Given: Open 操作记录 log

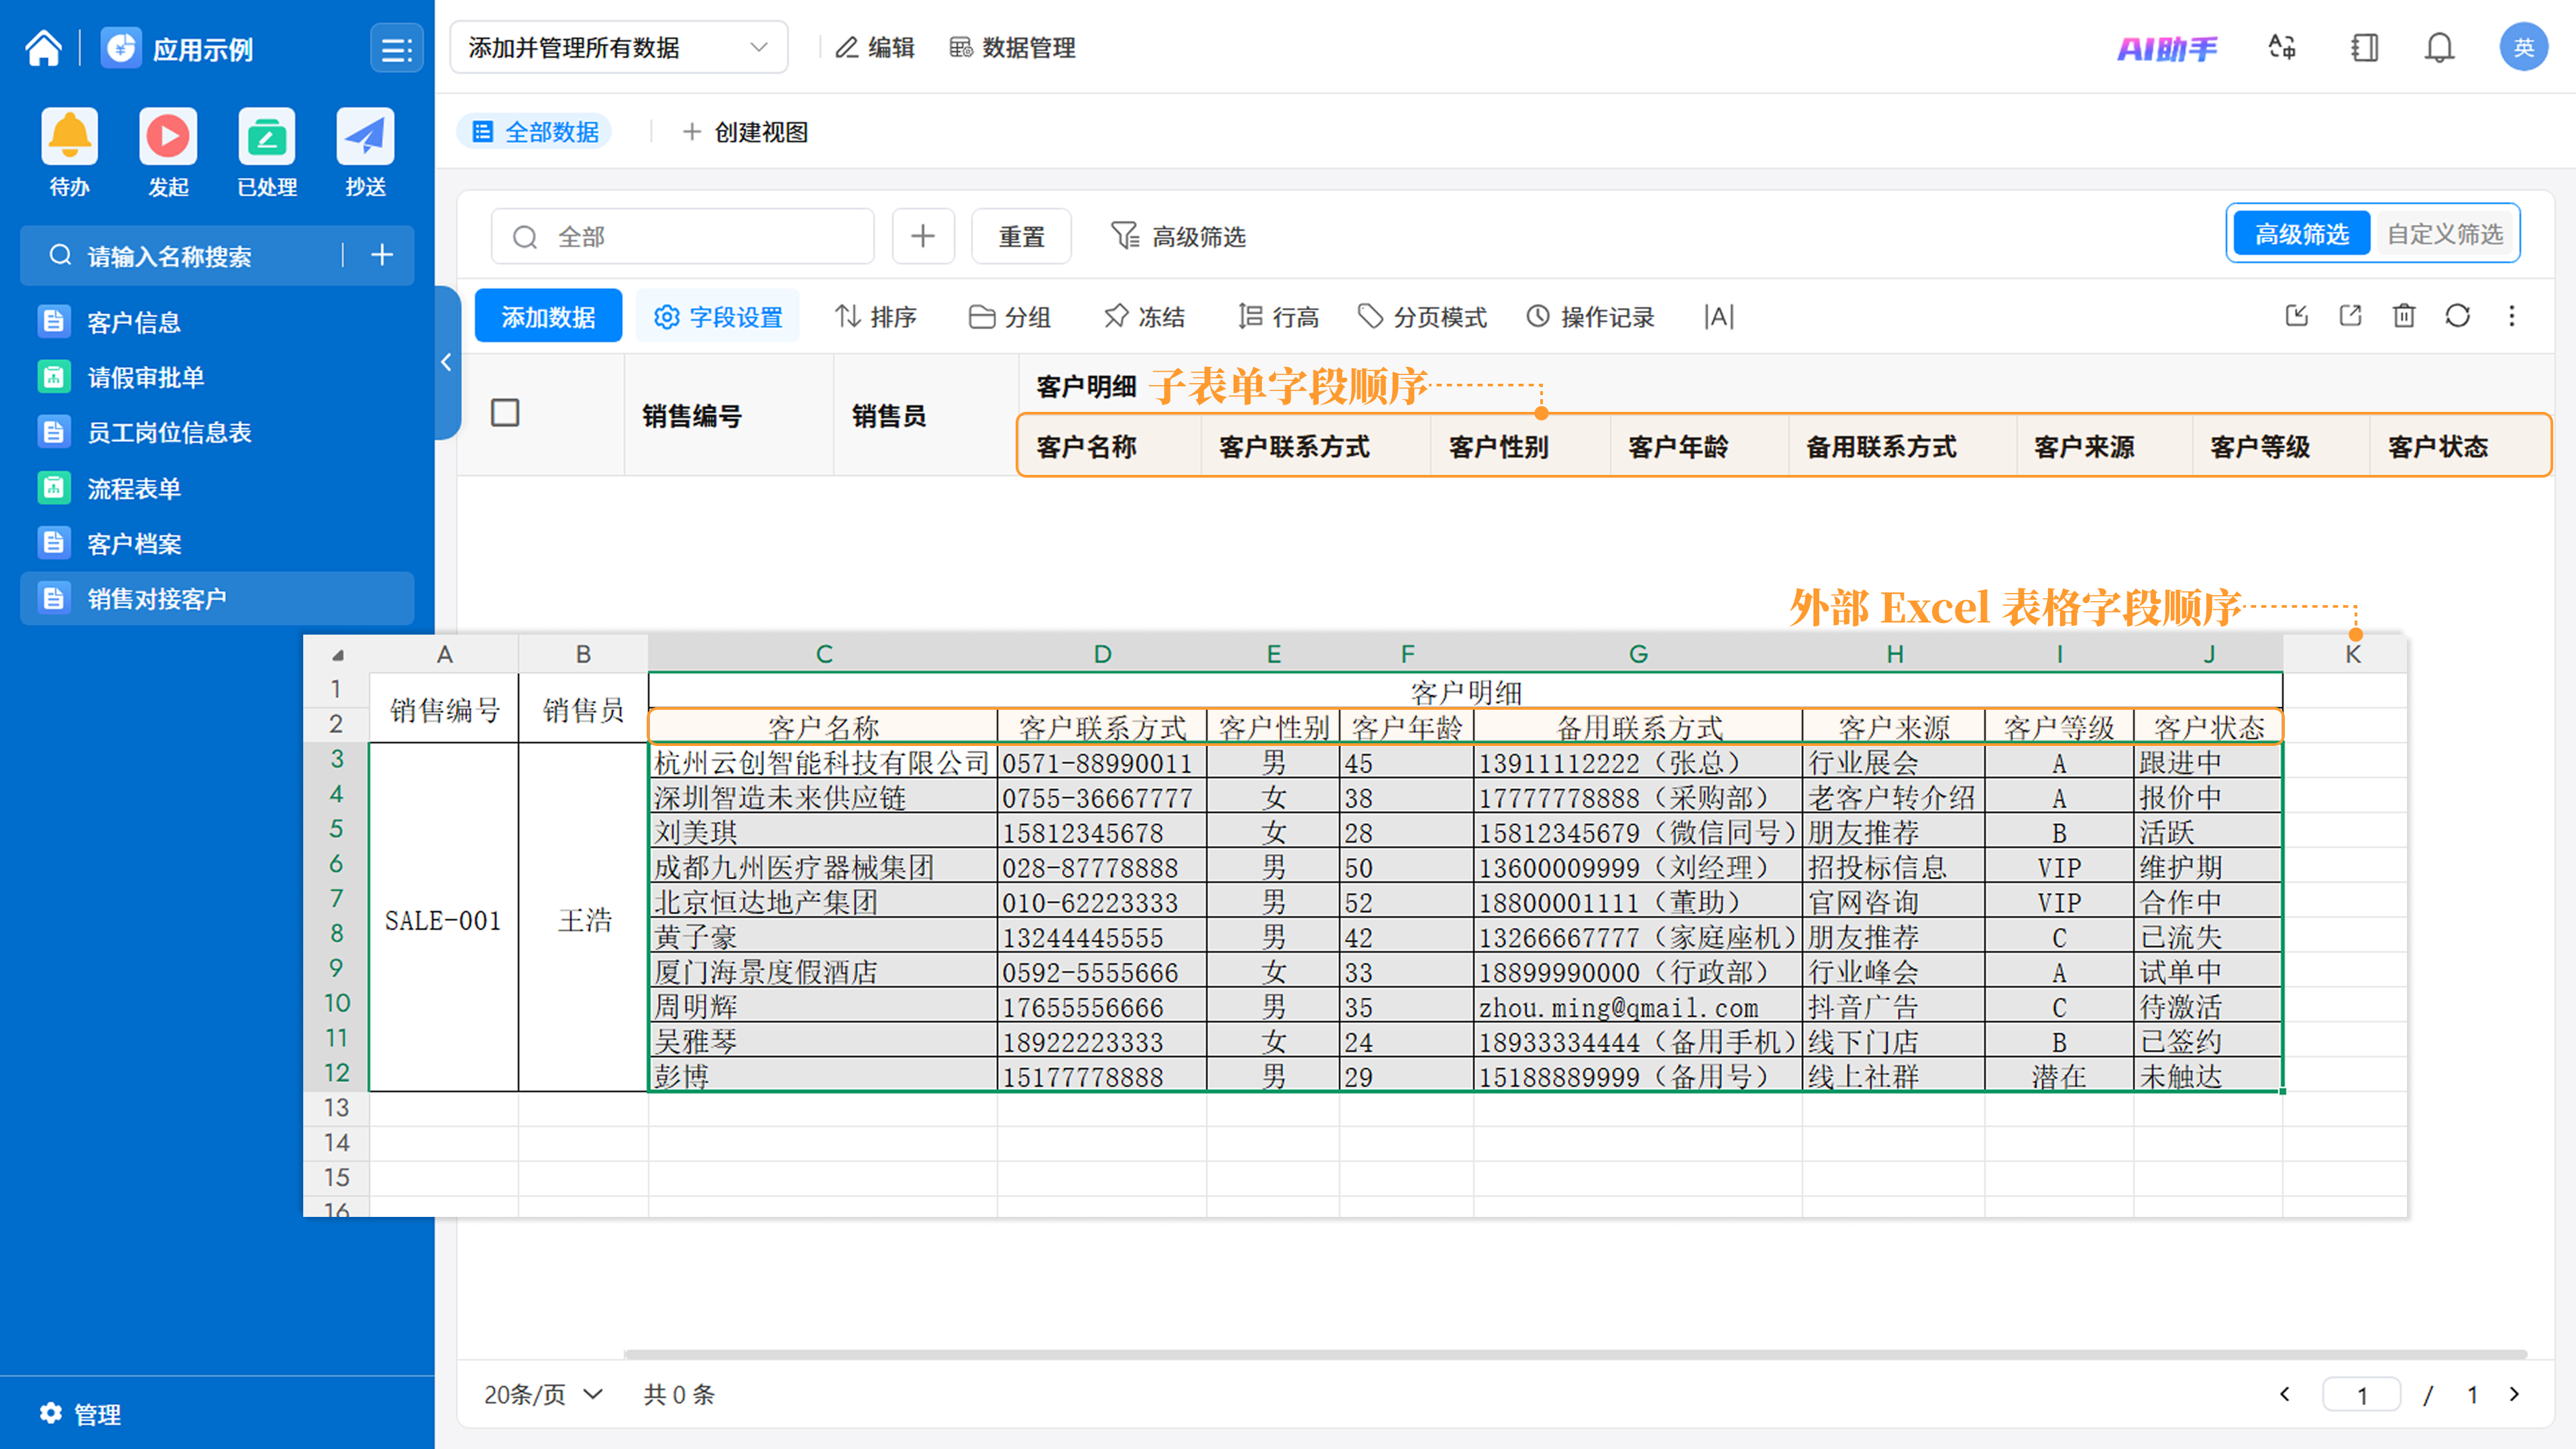Looking at the screenshot, I should click(x=1590, y=317).
